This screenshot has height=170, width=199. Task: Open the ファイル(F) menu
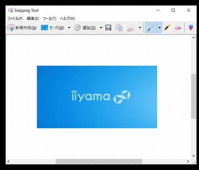[15, 19]
